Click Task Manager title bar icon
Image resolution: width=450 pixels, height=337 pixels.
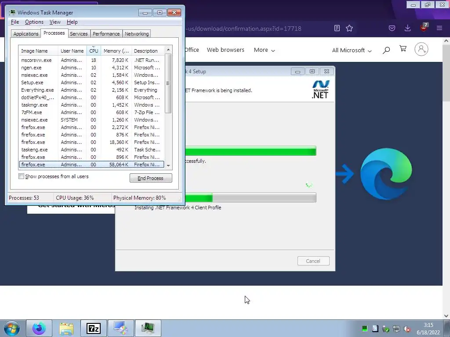12,12
